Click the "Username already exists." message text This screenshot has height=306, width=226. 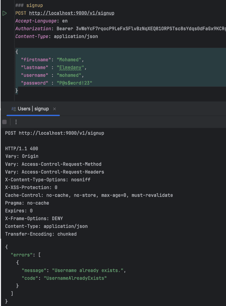[x=88, y=270]
